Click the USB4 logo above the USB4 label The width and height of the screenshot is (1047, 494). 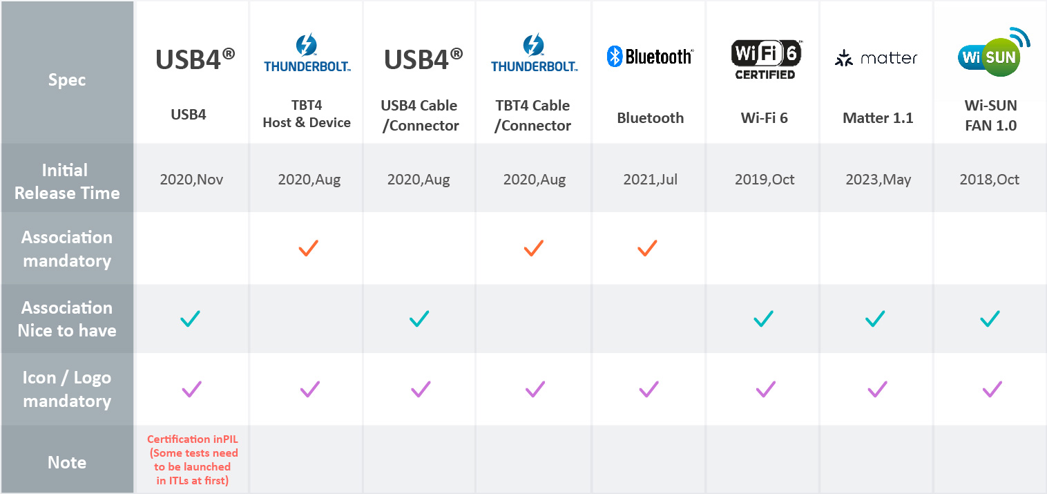195,59
